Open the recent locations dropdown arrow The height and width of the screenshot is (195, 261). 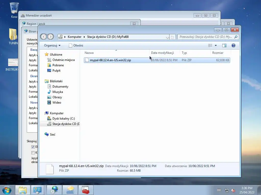[x=56, y=37]
